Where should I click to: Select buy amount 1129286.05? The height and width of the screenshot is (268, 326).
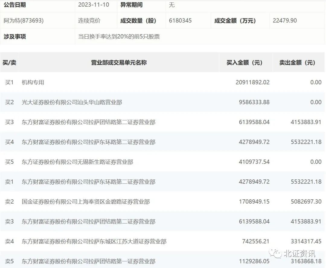click(x=254, y=261)
